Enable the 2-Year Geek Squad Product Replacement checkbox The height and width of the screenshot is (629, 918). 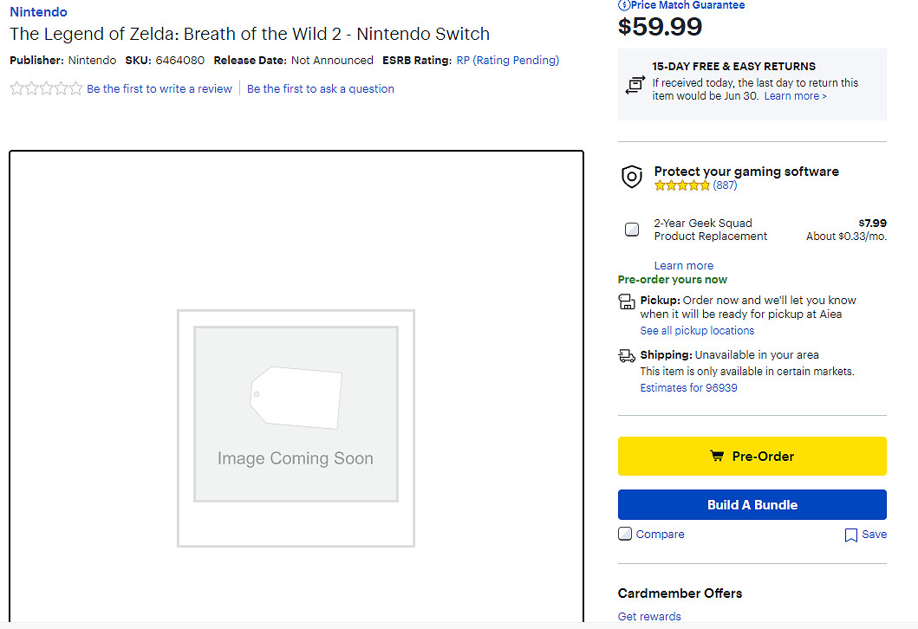[x=632, y=230]
